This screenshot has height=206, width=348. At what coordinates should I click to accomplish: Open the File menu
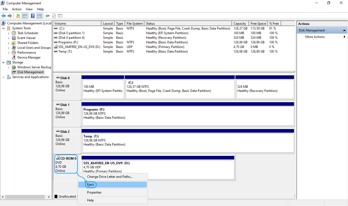(x=5, y=9)
